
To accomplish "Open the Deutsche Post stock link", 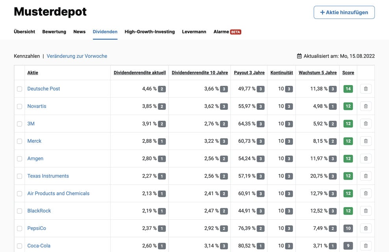I will click(x=44, y=89).
